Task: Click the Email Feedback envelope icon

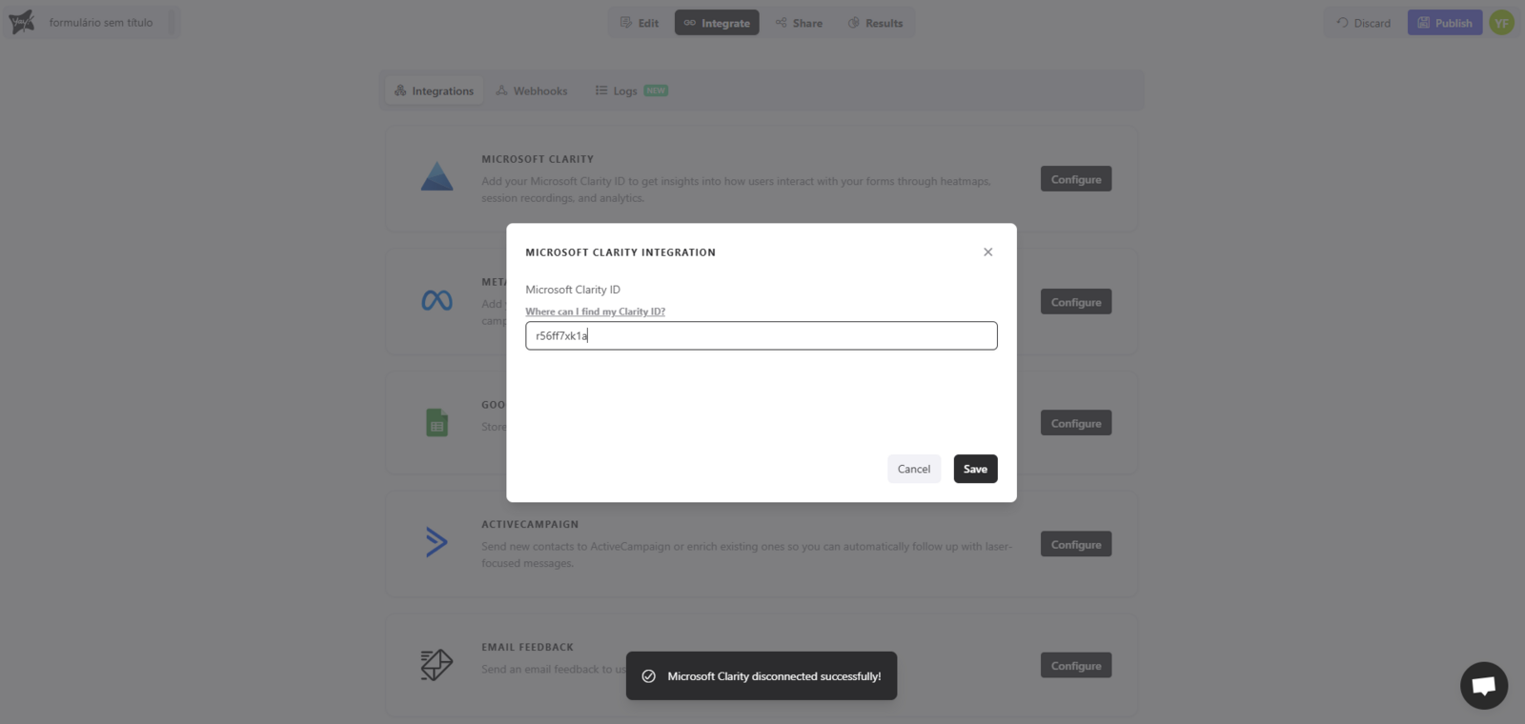Action: [437, 664]
